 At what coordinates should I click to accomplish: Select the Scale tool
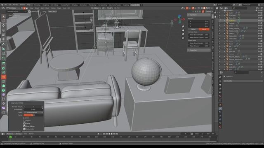tap(4, 35)
